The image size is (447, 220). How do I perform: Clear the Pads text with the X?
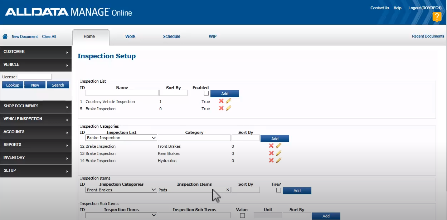click(x=228, y=190)
